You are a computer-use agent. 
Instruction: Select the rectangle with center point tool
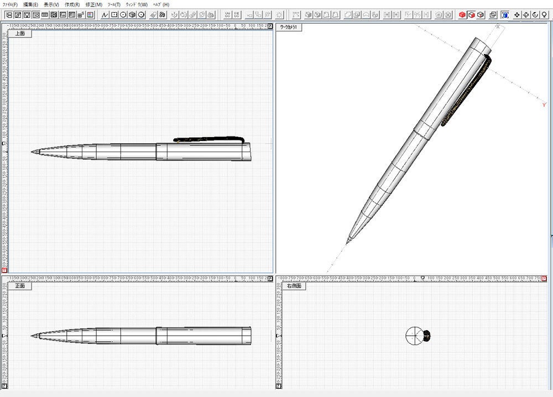114,14
